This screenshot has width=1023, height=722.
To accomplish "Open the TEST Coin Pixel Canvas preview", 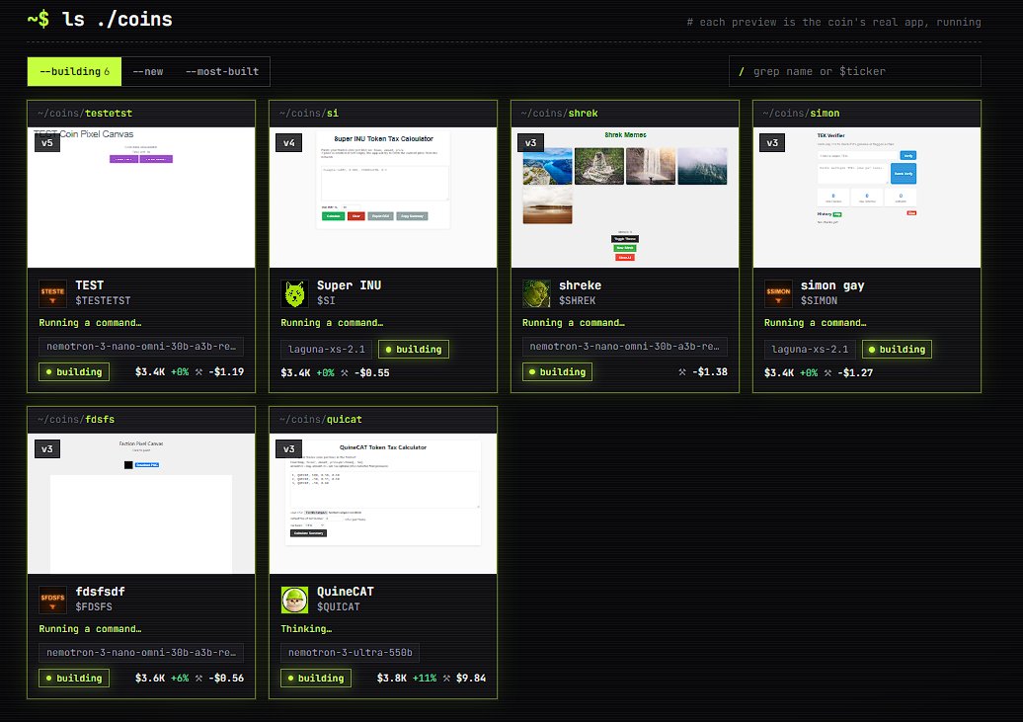I will tap(141, 198).
